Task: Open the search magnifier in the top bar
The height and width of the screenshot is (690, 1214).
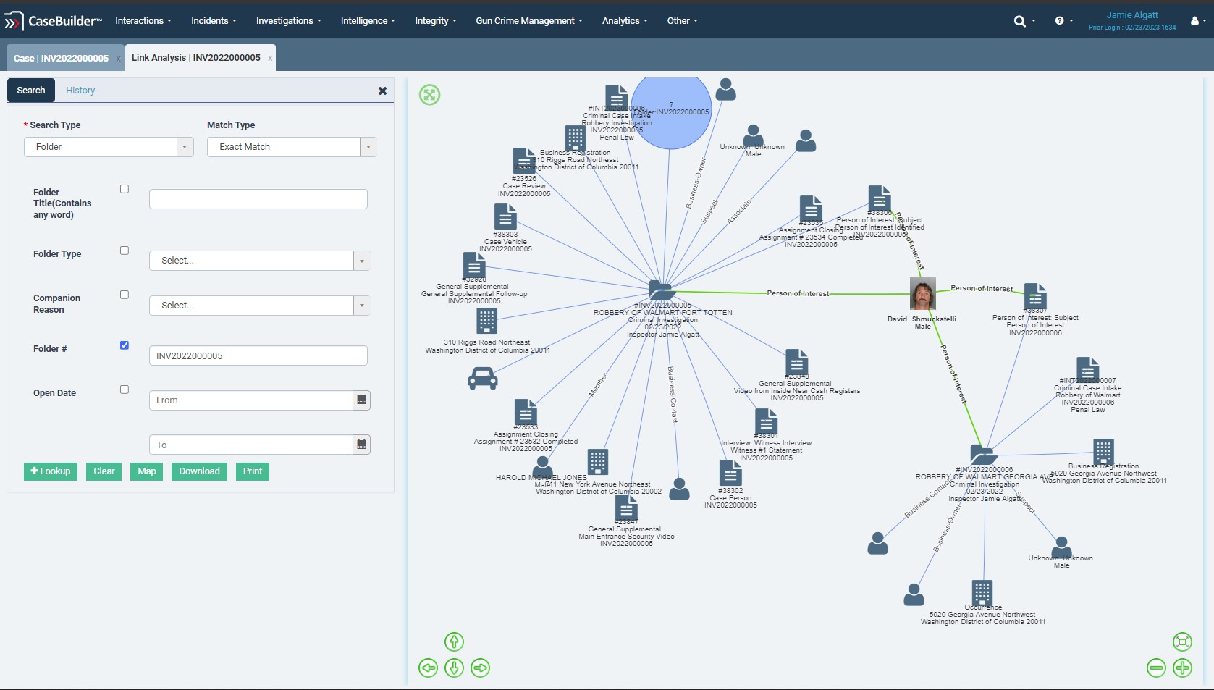Action: point(1019,21)
